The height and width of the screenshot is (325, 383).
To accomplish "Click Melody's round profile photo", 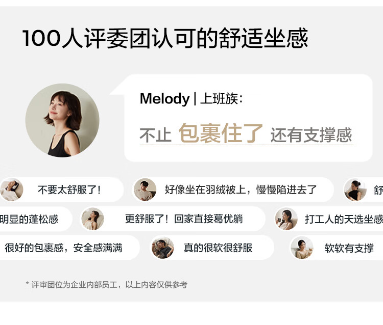I will (x=62, y=120).
